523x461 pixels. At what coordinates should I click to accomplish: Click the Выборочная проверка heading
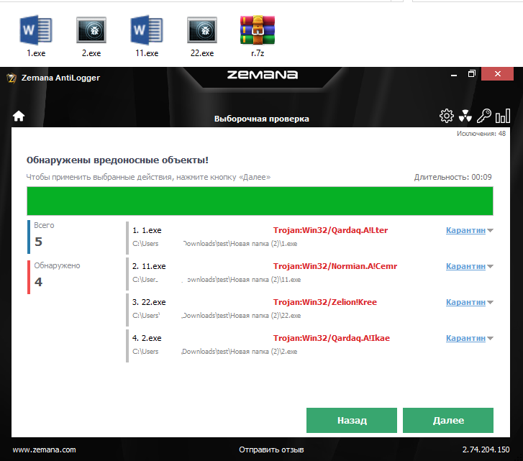[x=262, y=119]
